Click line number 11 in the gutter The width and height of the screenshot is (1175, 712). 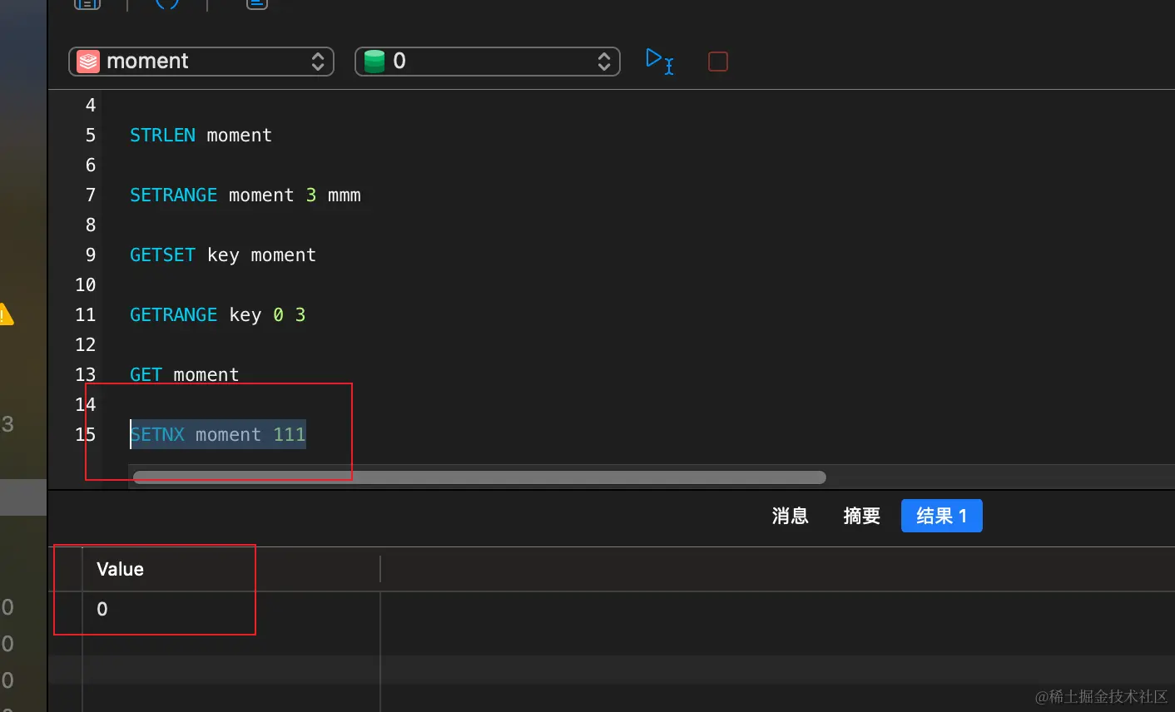(x=86, y=314)
